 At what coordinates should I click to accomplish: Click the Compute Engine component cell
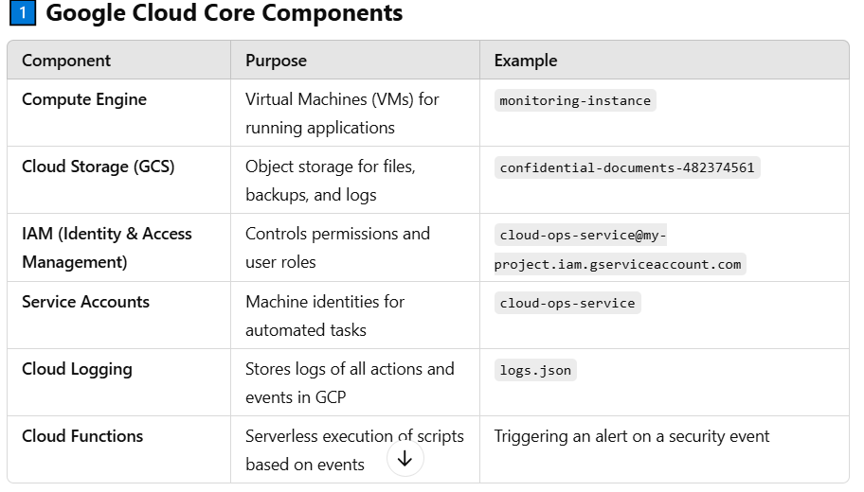point(84,99)
